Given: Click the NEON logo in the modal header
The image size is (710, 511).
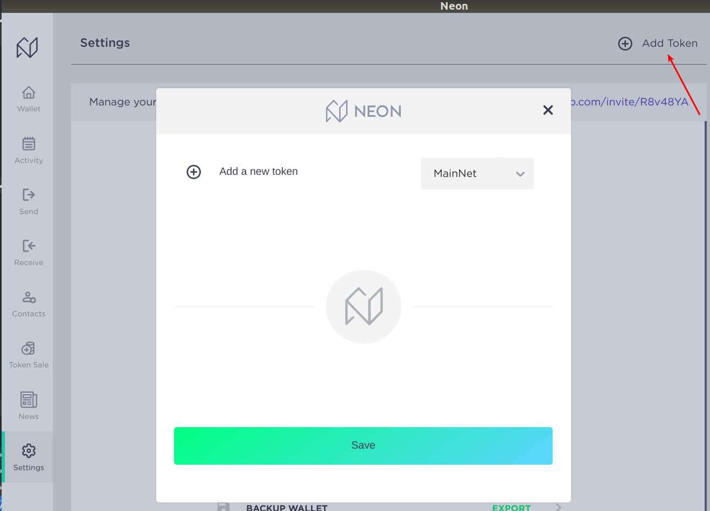Looking at the screenshot, I should pos(364,111).
